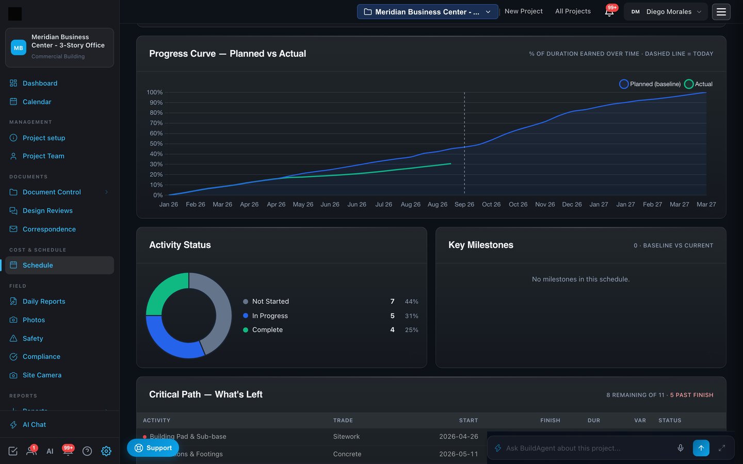Screen dimensions: 743x464
Task: Click New Project in top bar
Action: (x=523, y=11)
